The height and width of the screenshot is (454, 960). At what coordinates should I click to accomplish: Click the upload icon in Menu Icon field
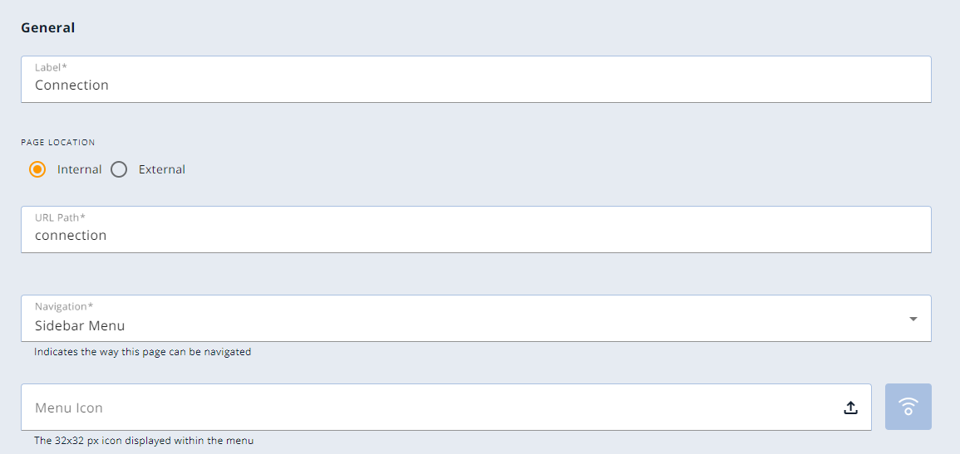(x=850, y=408)
